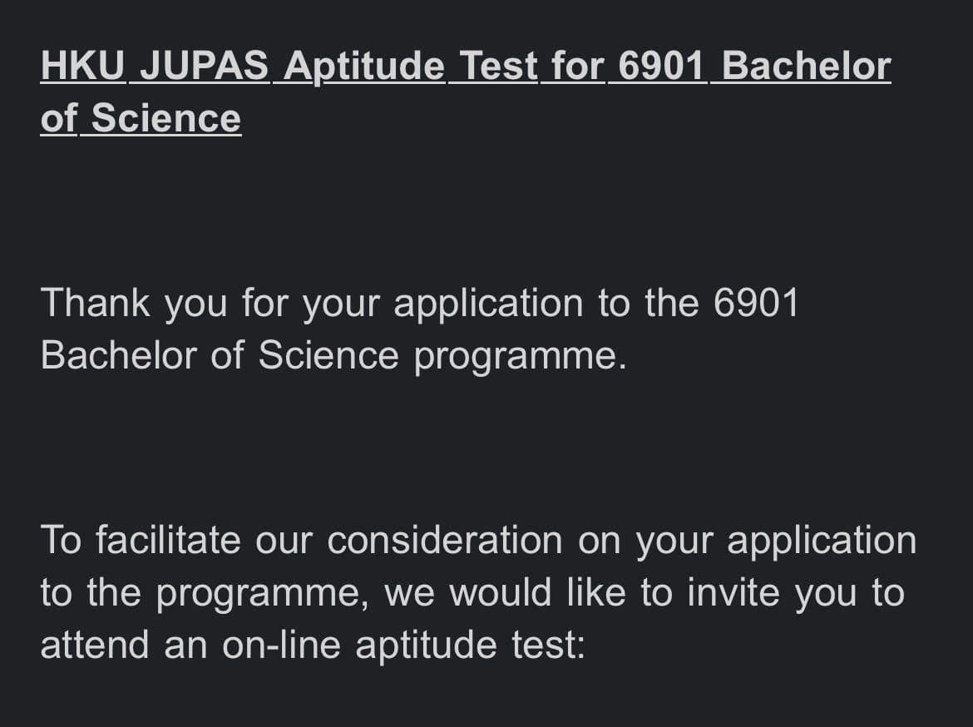Screen dimensions: 973x727
Task: Click the word 'invite' in the last paragraph
Action: [733, 592]
